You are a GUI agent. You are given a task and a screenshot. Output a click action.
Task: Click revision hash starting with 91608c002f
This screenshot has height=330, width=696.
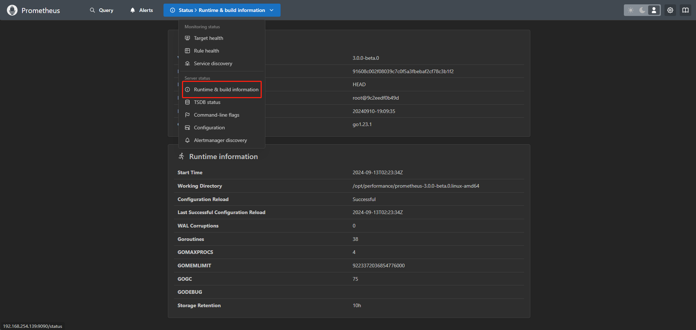pos(403,71)
